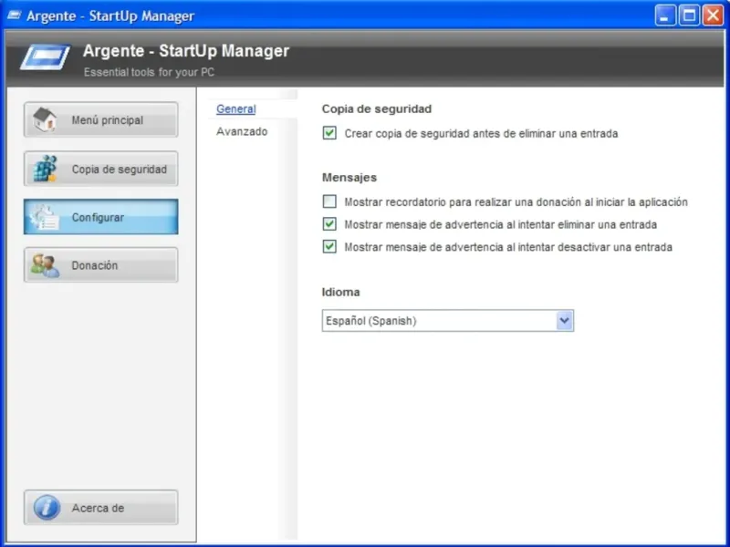Click the gear icon on Configurar
730x547 pixels.
tap(44, 217)
